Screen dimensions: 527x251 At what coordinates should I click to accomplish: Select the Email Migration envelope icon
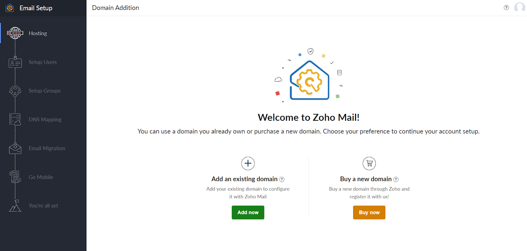pos(15,148)
